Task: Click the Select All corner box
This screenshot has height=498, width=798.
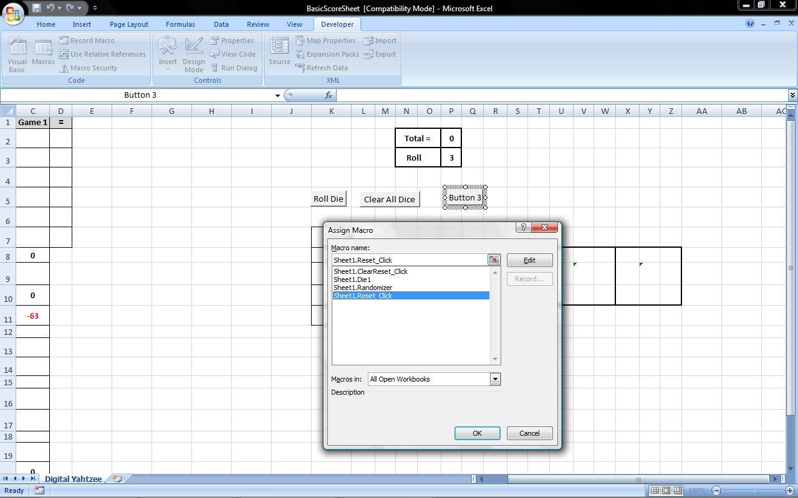Action: (x=7, y=111)
